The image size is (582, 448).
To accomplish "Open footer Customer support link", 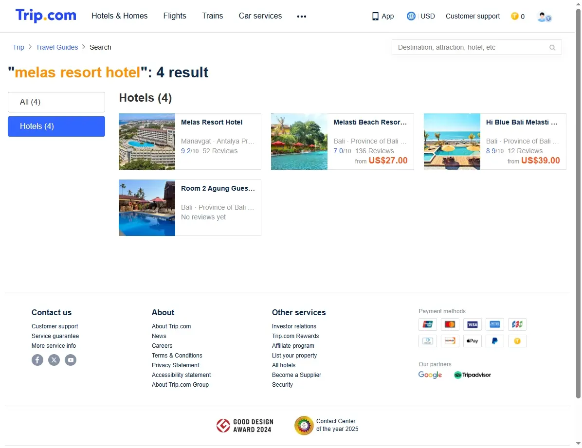I will tap(55, 326).
